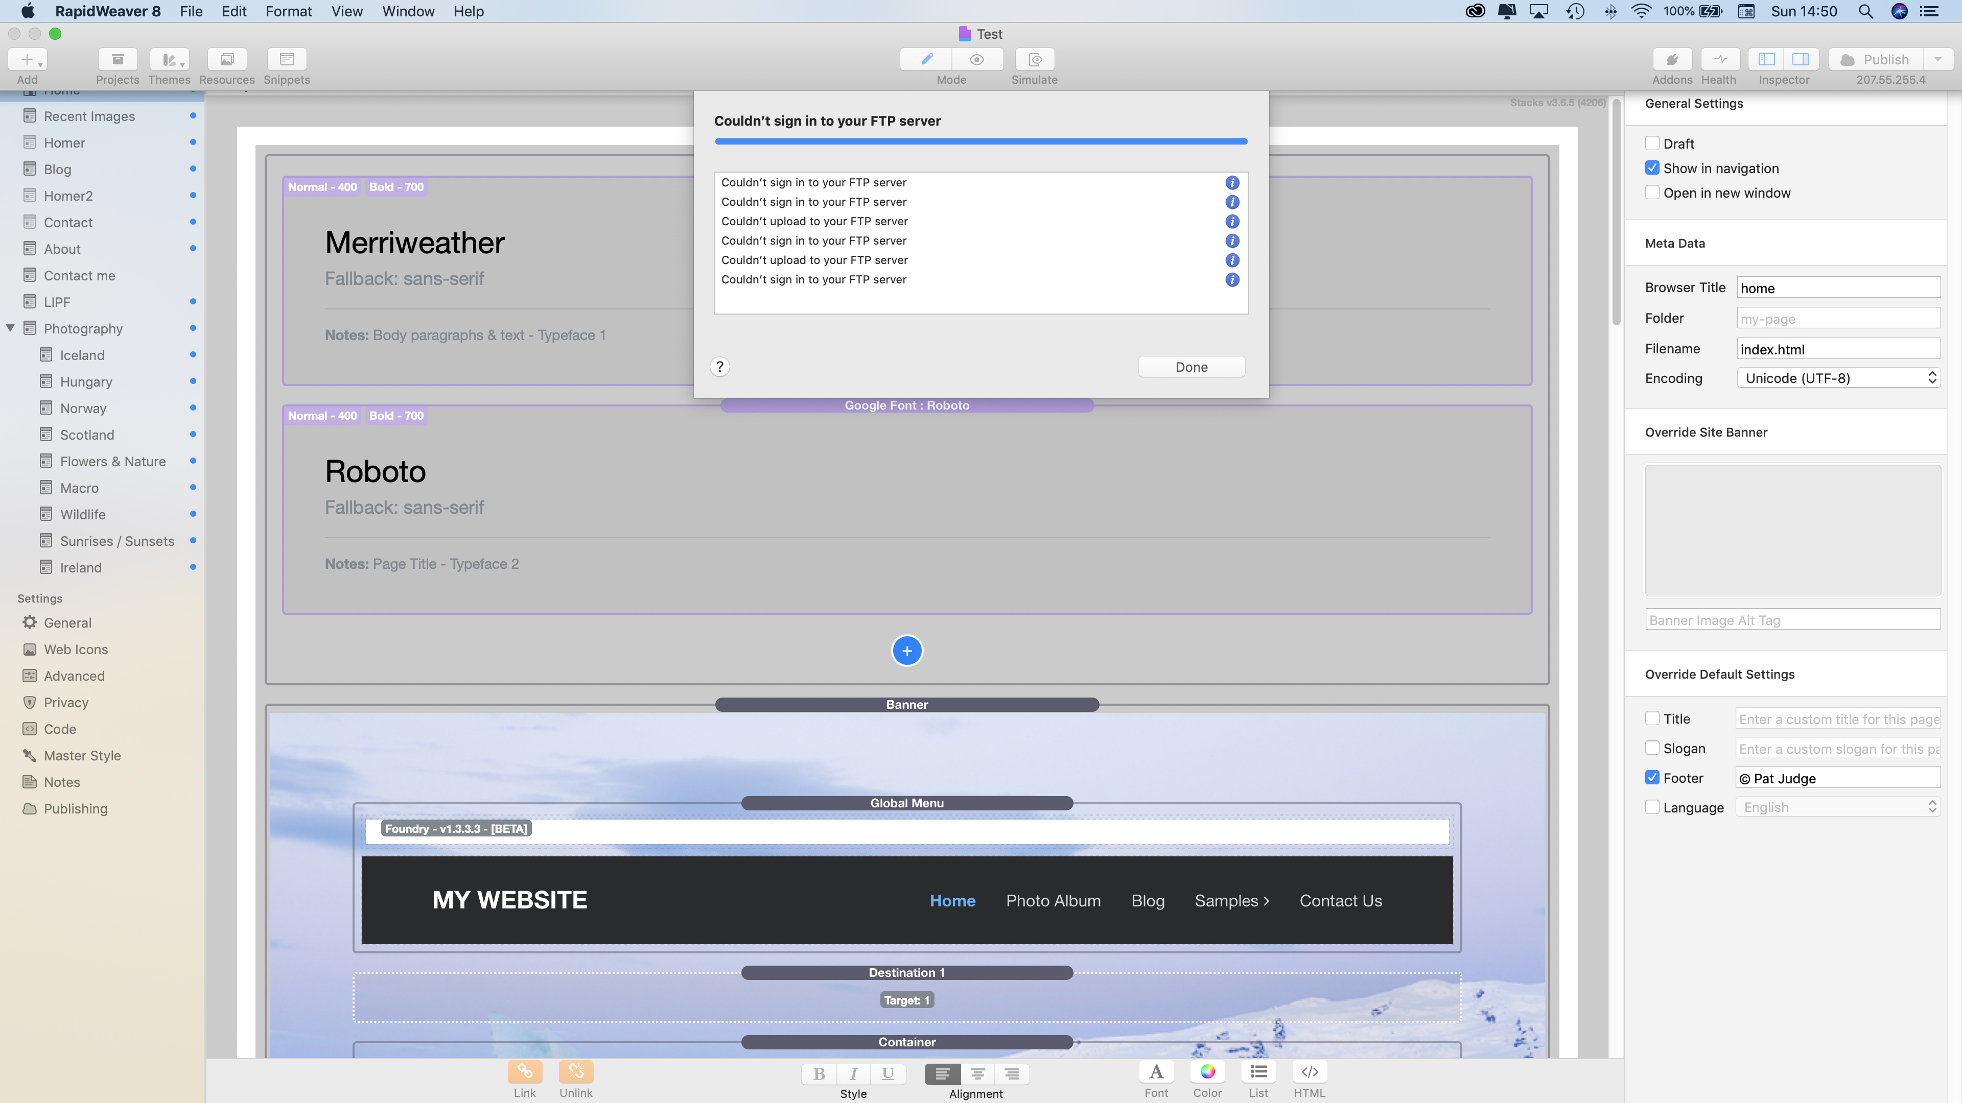Open the Window menu
Viewport: 1962px width, 1103px height.
point(408,11)
